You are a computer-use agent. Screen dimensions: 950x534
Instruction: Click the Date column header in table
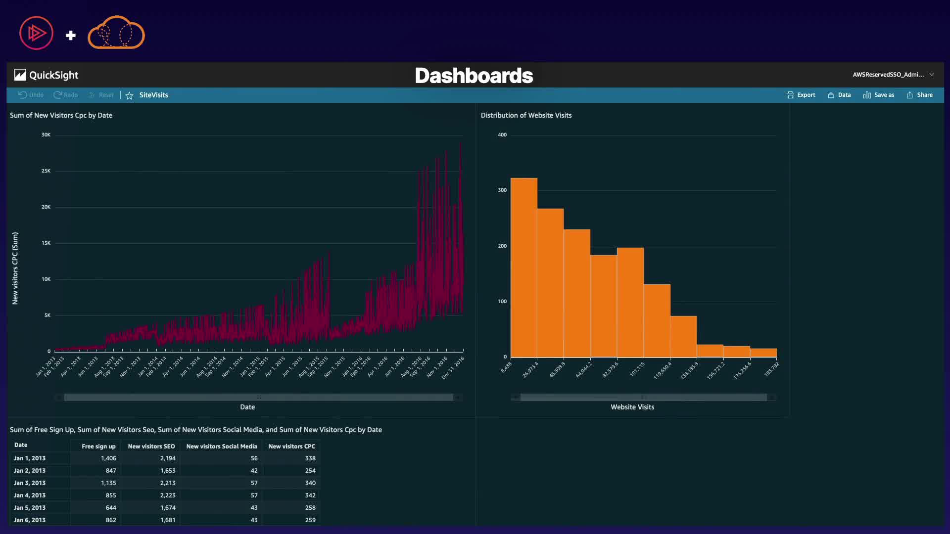[x=21, y=445]
